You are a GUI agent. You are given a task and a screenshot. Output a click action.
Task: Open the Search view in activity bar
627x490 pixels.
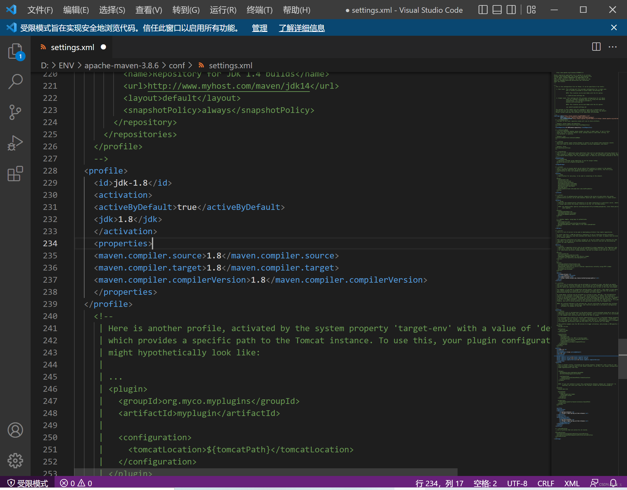tap(15, 82)
